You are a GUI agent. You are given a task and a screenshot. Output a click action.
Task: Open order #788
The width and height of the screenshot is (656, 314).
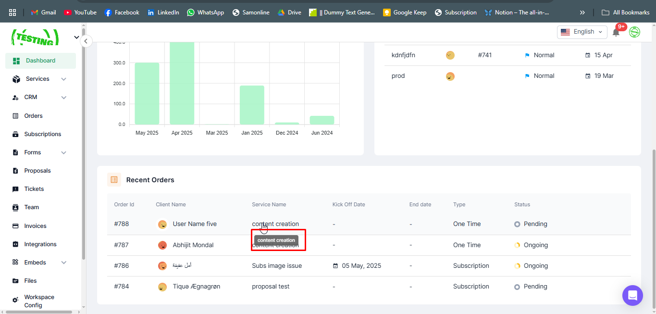(x=122, y=224)
